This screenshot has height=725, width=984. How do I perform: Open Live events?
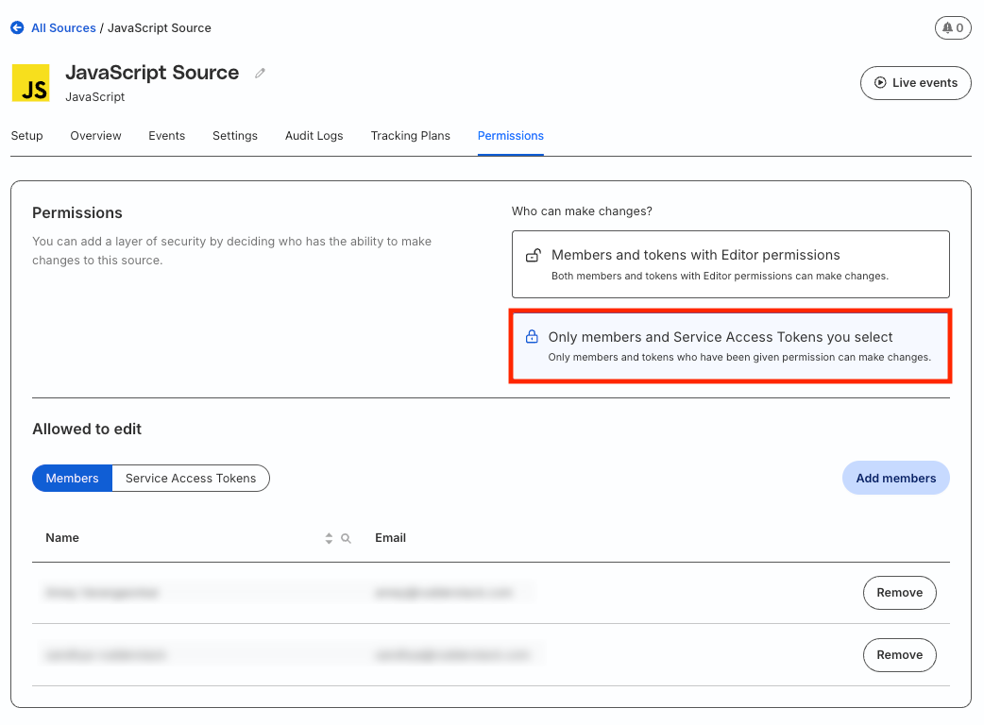coord(916,83)
